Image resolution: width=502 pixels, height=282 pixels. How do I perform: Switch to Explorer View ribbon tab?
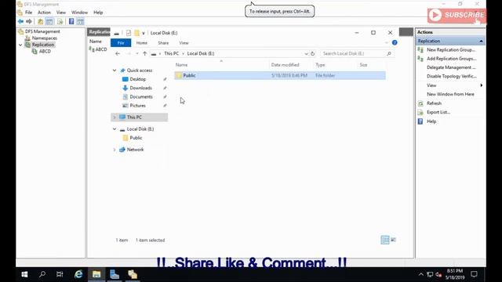(184, 43)
